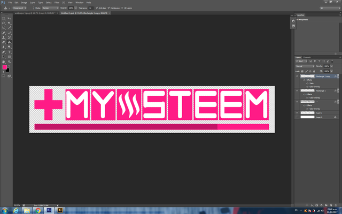Select the Path Selection tool

point(4,57)
